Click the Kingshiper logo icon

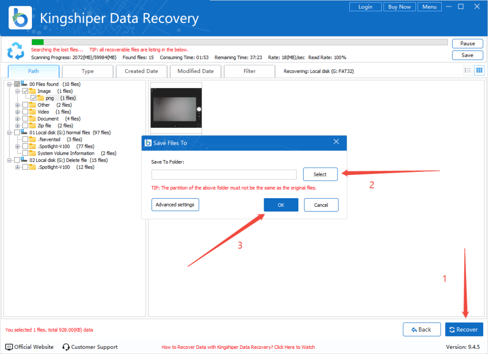coord(20,18)
